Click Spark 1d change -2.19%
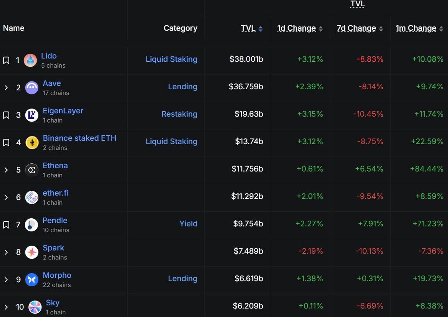Viewport: 448px width, 317px height. click(x=311, y=251)
